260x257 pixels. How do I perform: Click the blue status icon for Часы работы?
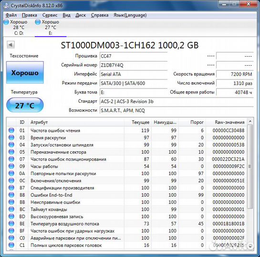(11, 166)
